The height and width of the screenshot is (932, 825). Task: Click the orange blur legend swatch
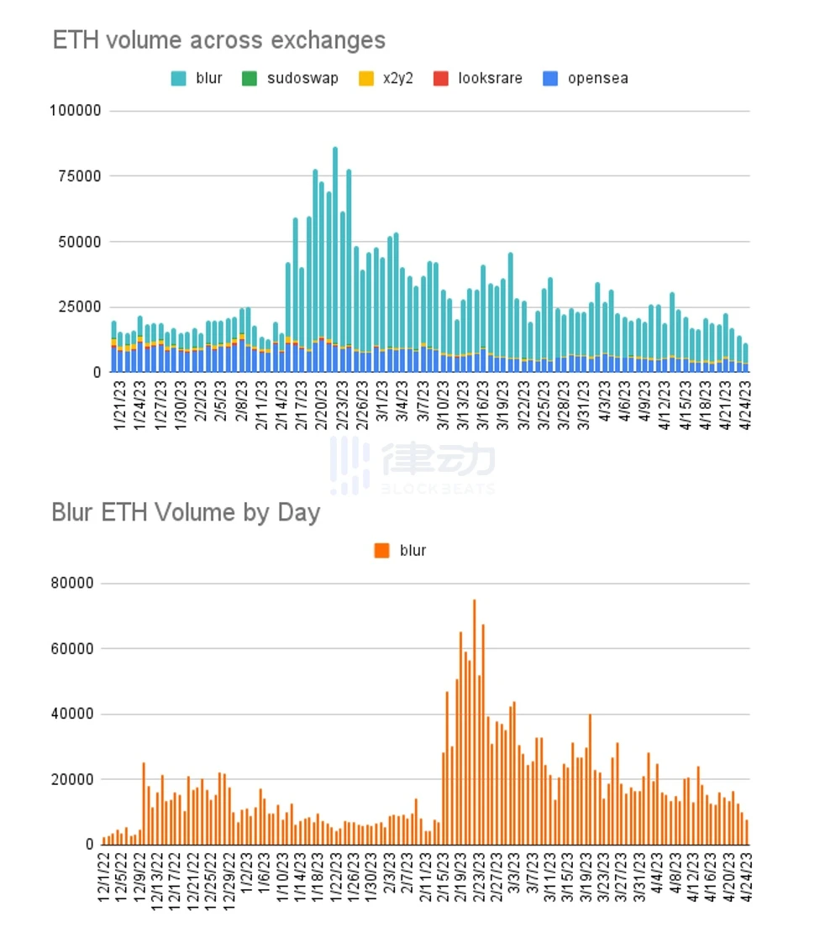click(382, 551)
